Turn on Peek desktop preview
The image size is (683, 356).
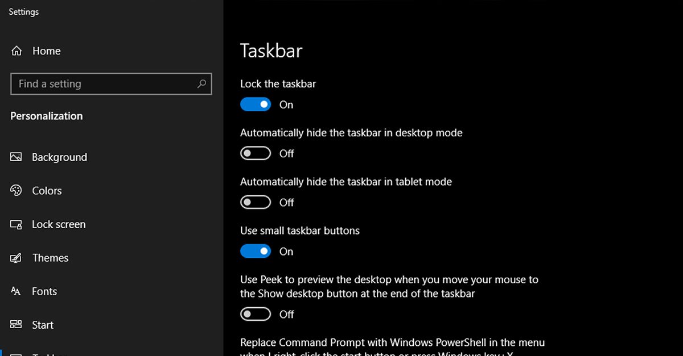point(256,314)
